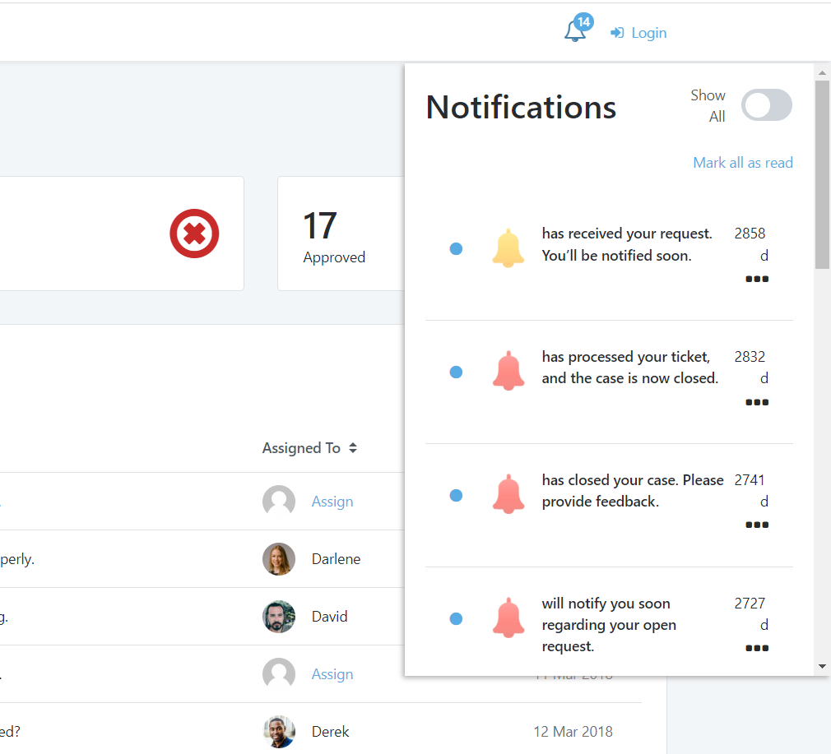Click the Mark all as read link

tap(743, 162)
